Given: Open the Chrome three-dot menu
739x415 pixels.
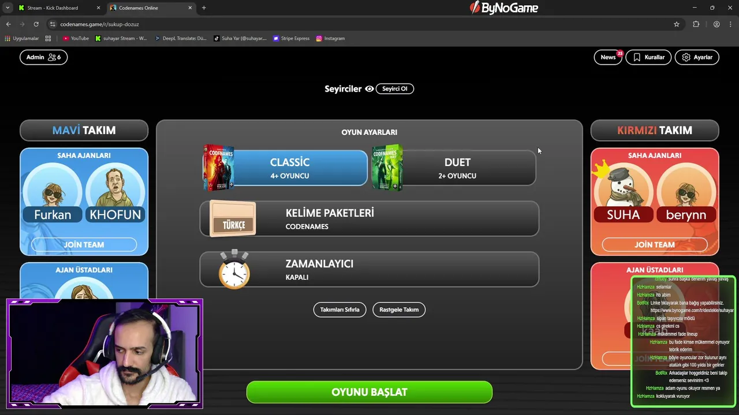Looking at the screenshot, I should click(731, 24).
